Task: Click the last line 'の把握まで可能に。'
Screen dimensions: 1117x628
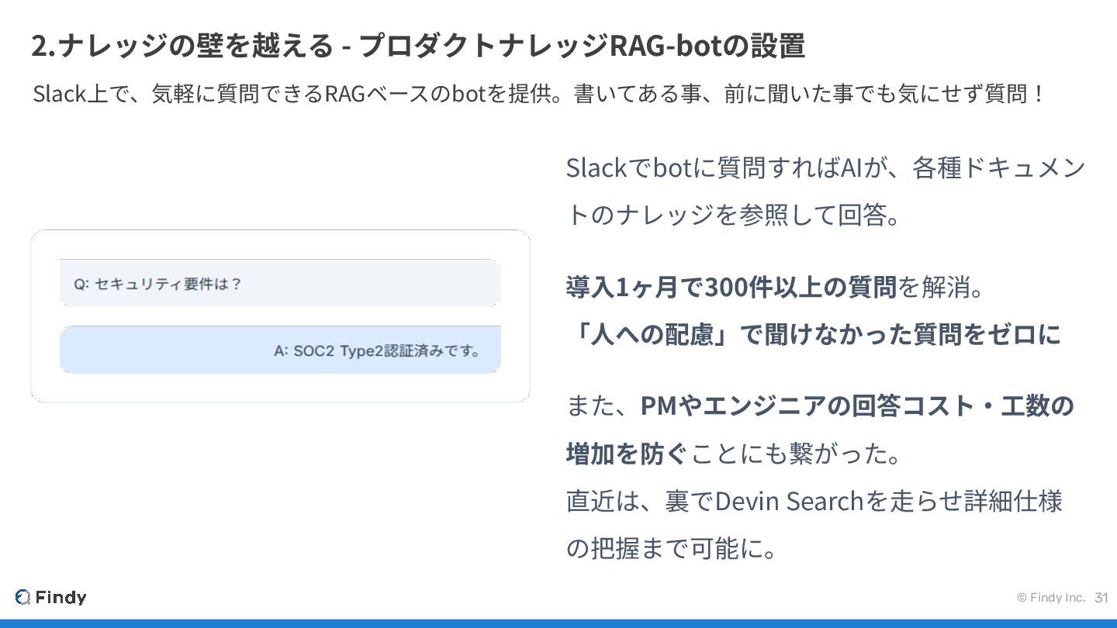Action: click(672, 549)
